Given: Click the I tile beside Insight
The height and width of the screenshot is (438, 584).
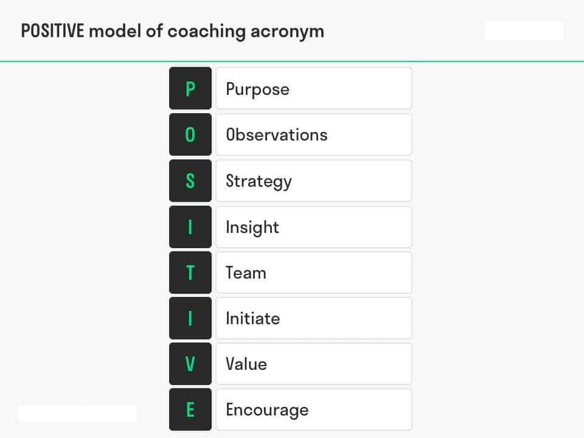Looking at the screenshot, I should (190, 227).
